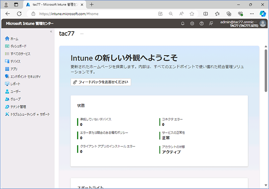Click the Intune の新しい外観へようこそ heading
The height and width of the screenshot is (189, 269).
124,58
